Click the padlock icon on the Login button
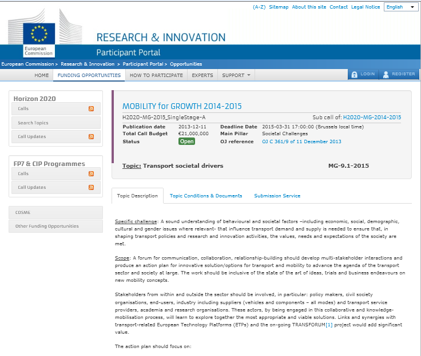This screenshot has height=356, width=421. 355,75
